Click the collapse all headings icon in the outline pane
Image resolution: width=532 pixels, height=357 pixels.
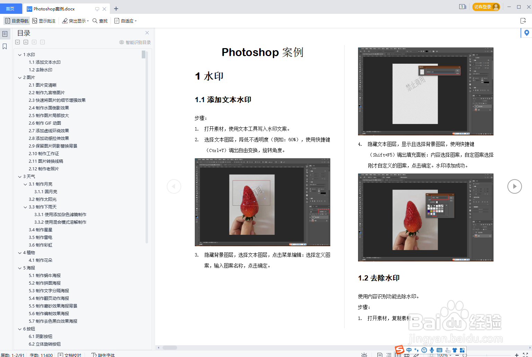[26, 42]
